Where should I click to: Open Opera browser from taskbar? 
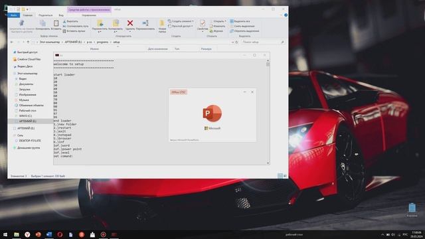coord(60,234)
